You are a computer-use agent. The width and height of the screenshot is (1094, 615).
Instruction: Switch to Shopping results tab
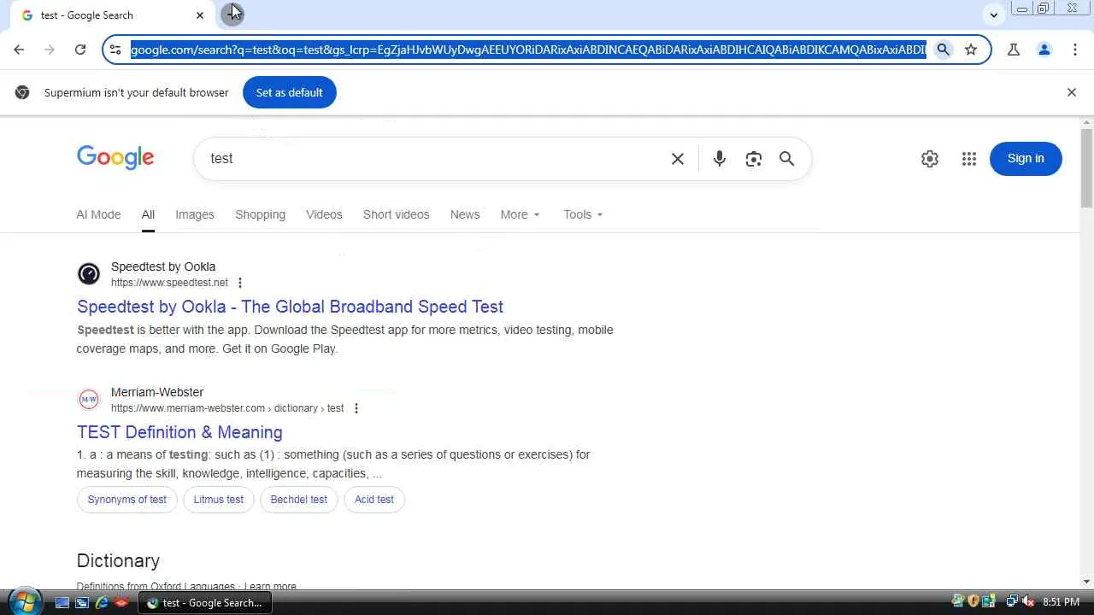tap(261, 214)
